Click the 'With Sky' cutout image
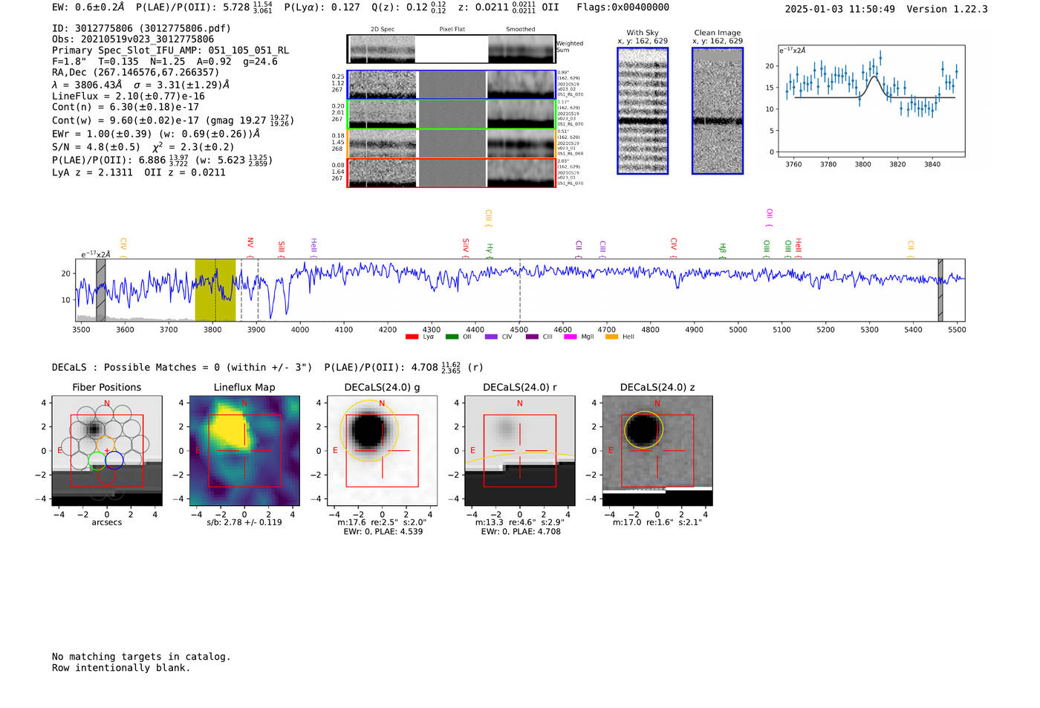The width and height of the screenshot is (1040, 708). coord(643,111)
